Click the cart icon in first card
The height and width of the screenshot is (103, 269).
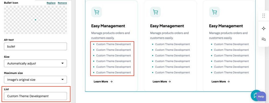[x=97, y=12]
